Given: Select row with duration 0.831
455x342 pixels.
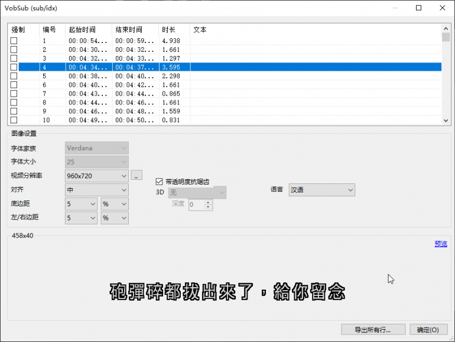Looking at the screenshot, I should [x=225, y=120].
